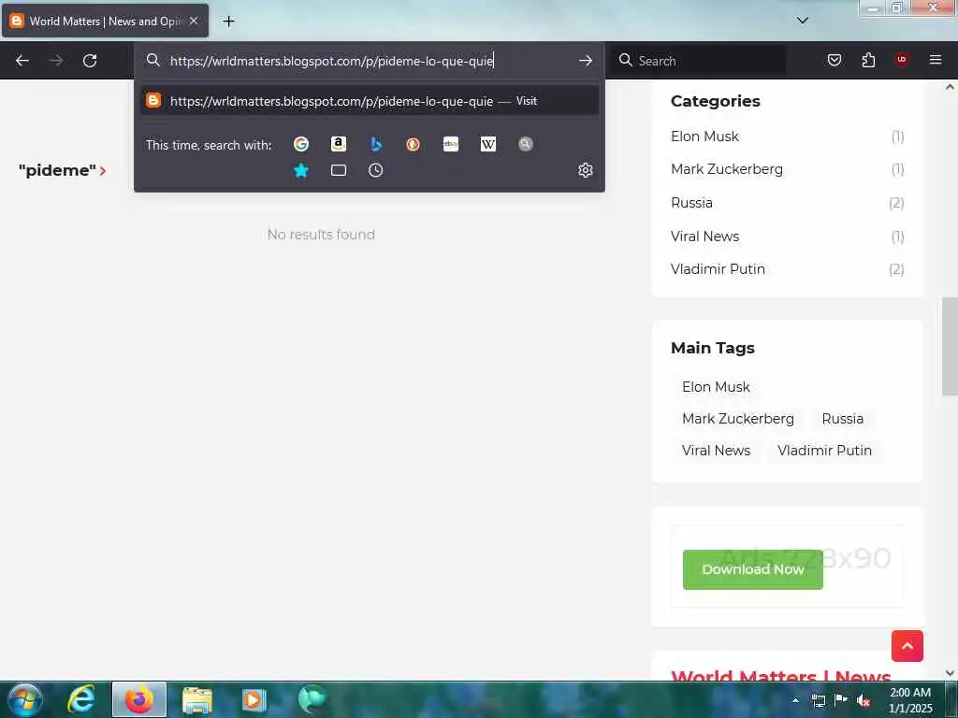Screen dimensions: 958x718
Task: Show hidden system tray icons
Action: [795, 700]
